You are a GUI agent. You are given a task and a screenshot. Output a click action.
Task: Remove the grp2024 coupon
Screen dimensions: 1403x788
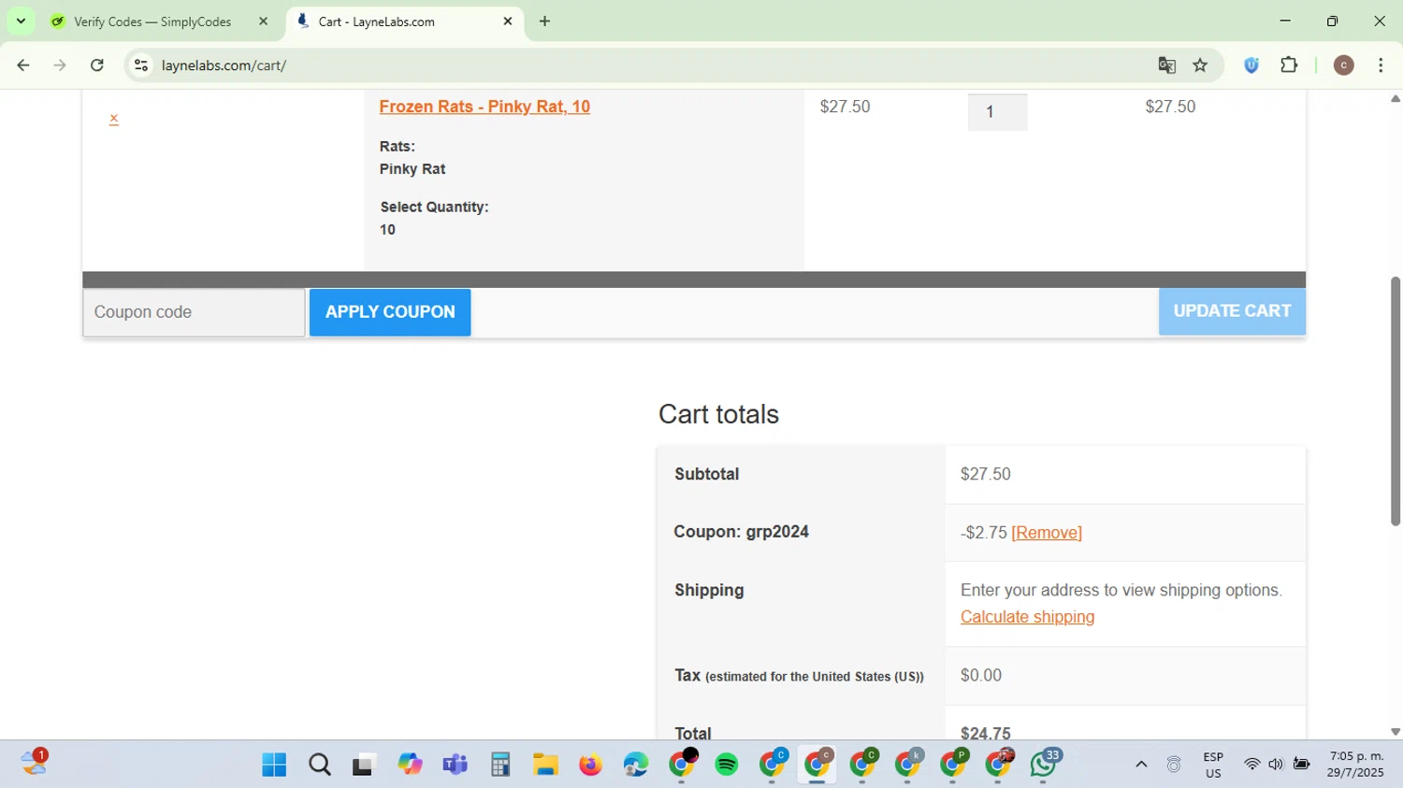[x=1047, y=533]
